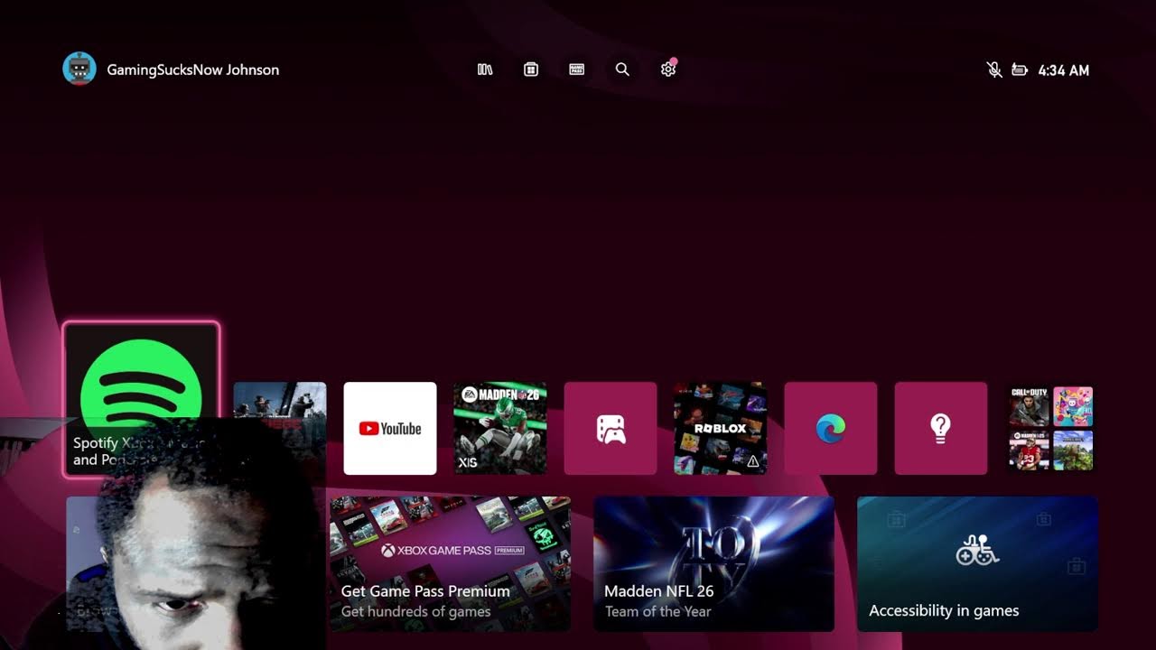This screenshot has width=1156, height=650.
Task: Launch the Roblox game tile
Action: (x=721, y=428)
